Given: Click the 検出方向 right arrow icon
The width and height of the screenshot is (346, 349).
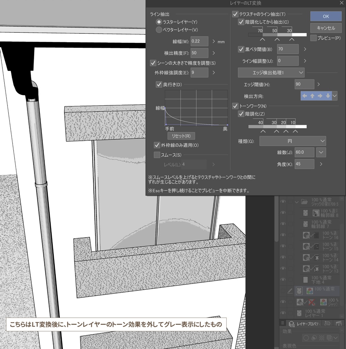Looking at the screenshot, I should coord(320,96).
